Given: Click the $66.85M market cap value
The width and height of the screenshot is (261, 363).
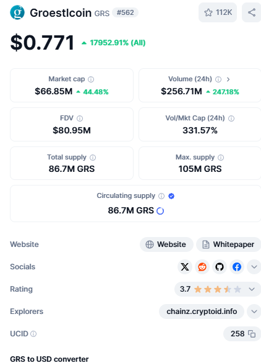Looking at the screenshot, I should (x=54, y=91).
